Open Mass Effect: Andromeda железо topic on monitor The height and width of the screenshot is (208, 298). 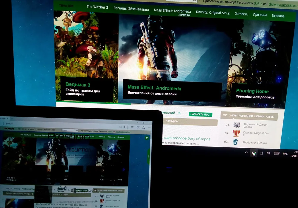[x=172, y=12]
